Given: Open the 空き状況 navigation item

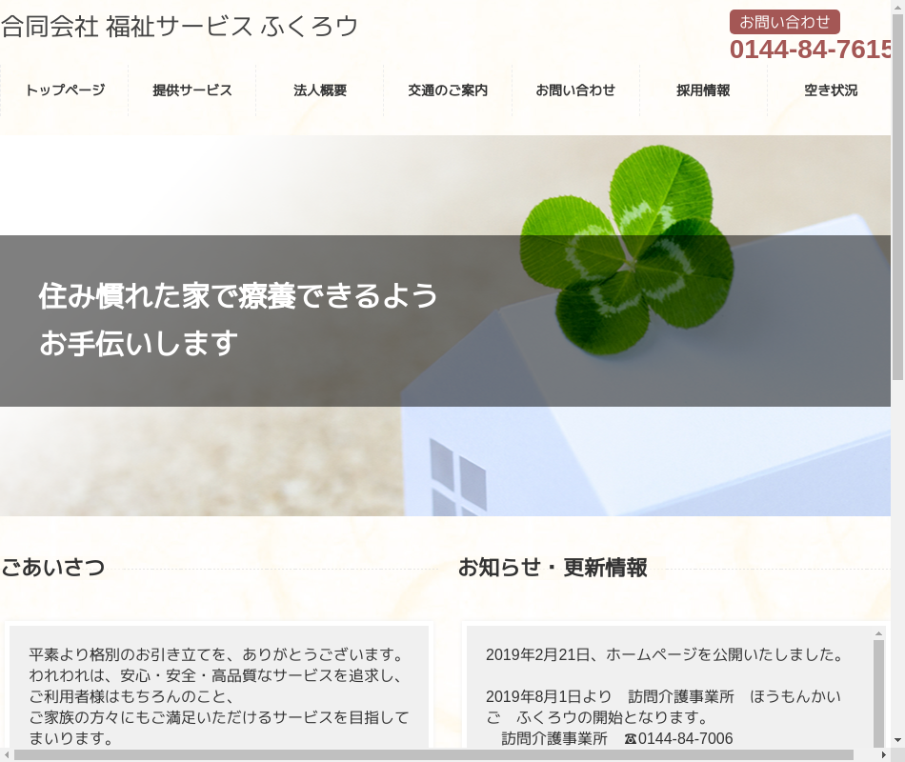Looking at the screenshot, I should [831, 90].
